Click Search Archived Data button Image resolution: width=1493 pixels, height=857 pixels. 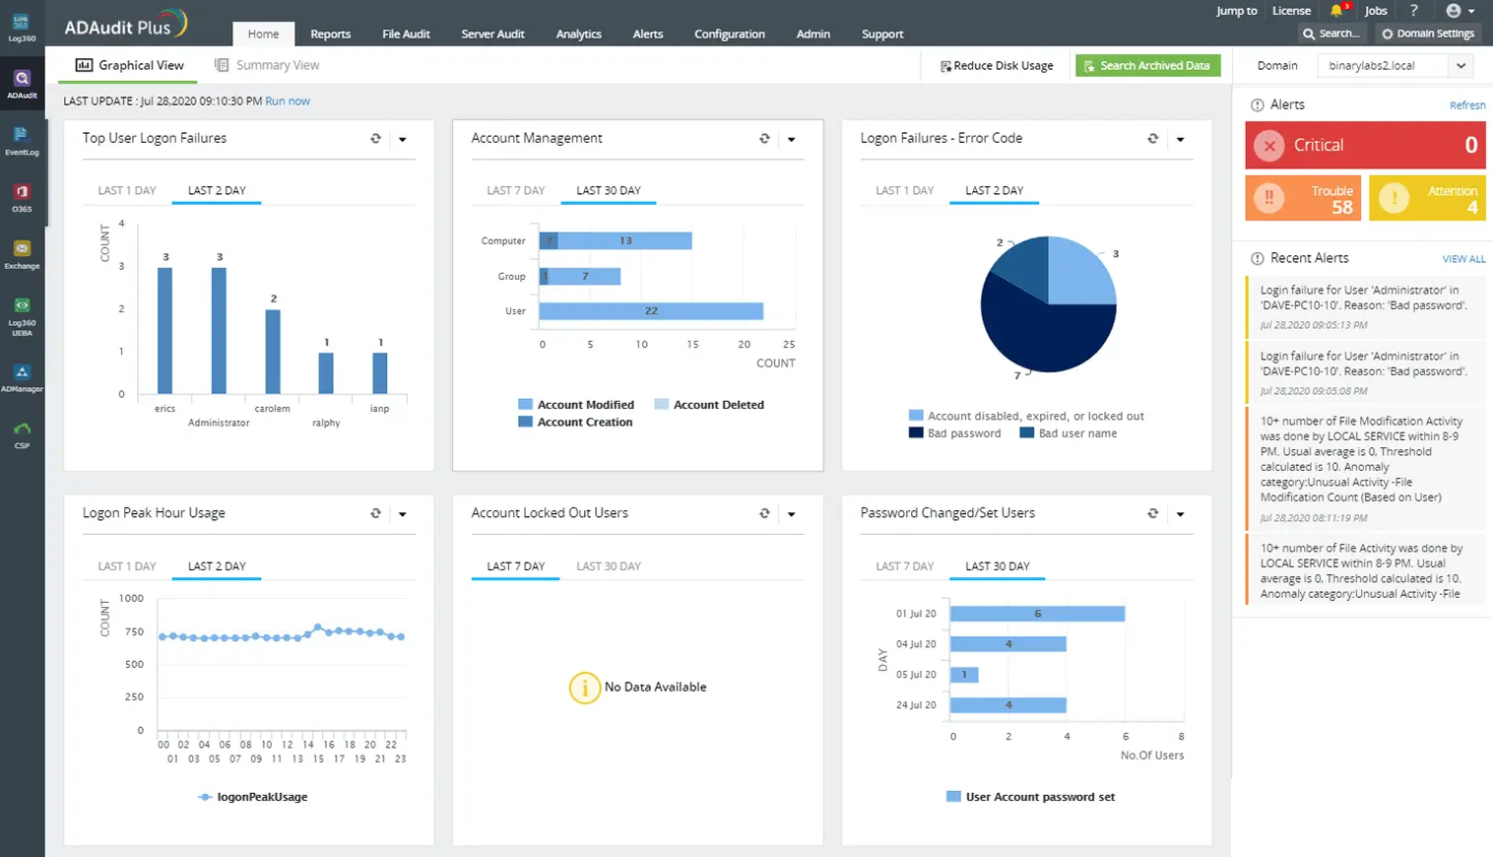[x=1147, y=66]
